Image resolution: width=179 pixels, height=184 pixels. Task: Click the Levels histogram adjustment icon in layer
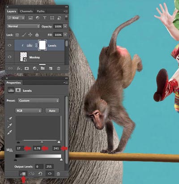[30, 45]
